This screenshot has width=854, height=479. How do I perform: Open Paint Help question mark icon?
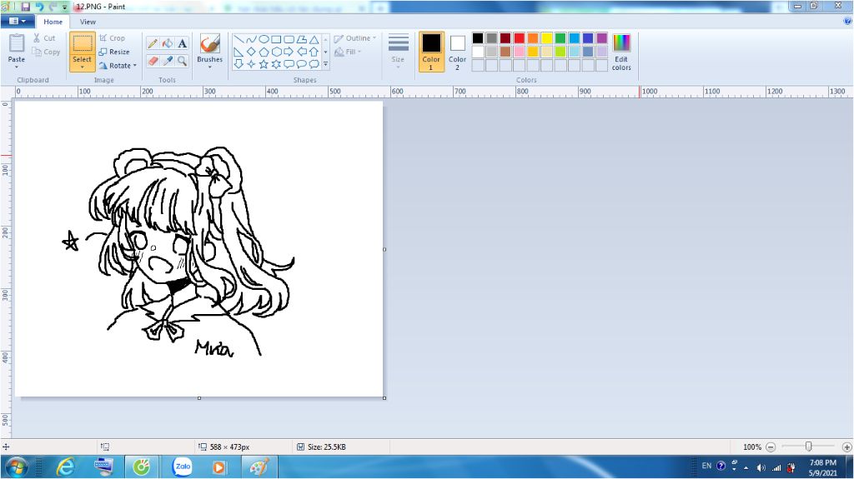(x=847, y=21)
